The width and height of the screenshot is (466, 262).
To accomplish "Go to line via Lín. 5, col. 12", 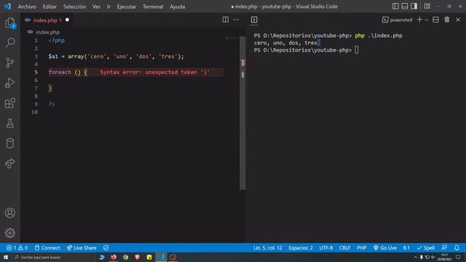I will 267,247.
